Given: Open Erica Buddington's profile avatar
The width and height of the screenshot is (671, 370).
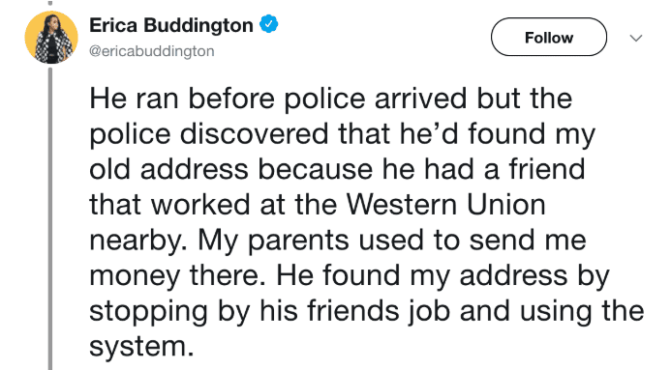Looking at the screenshot, I should 51,38.
